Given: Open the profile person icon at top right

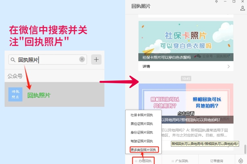Looking at the screenshot, I should pyautogui.click(x=243, y=8).
